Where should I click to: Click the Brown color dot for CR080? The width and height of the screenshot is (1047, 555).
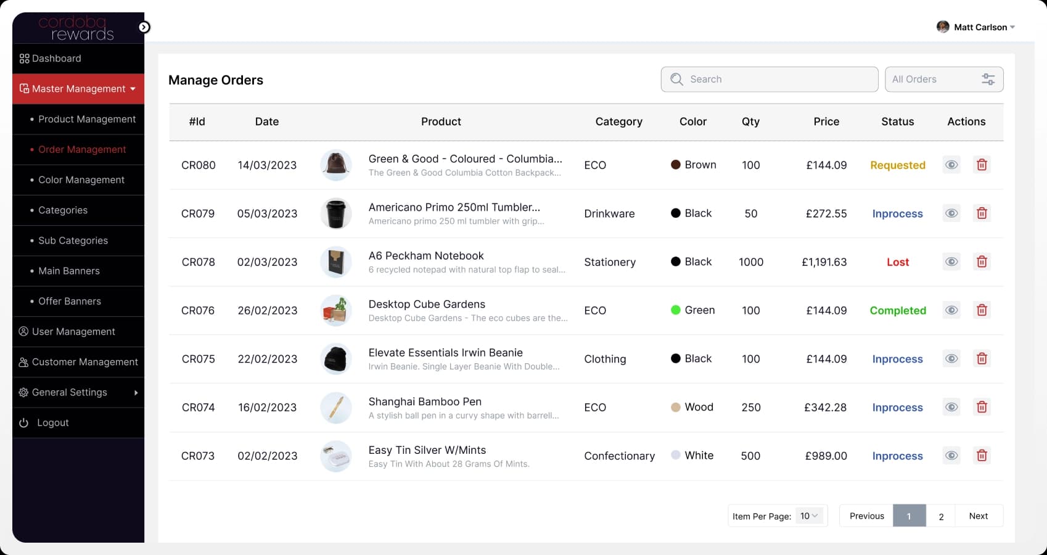coord(676,165)
